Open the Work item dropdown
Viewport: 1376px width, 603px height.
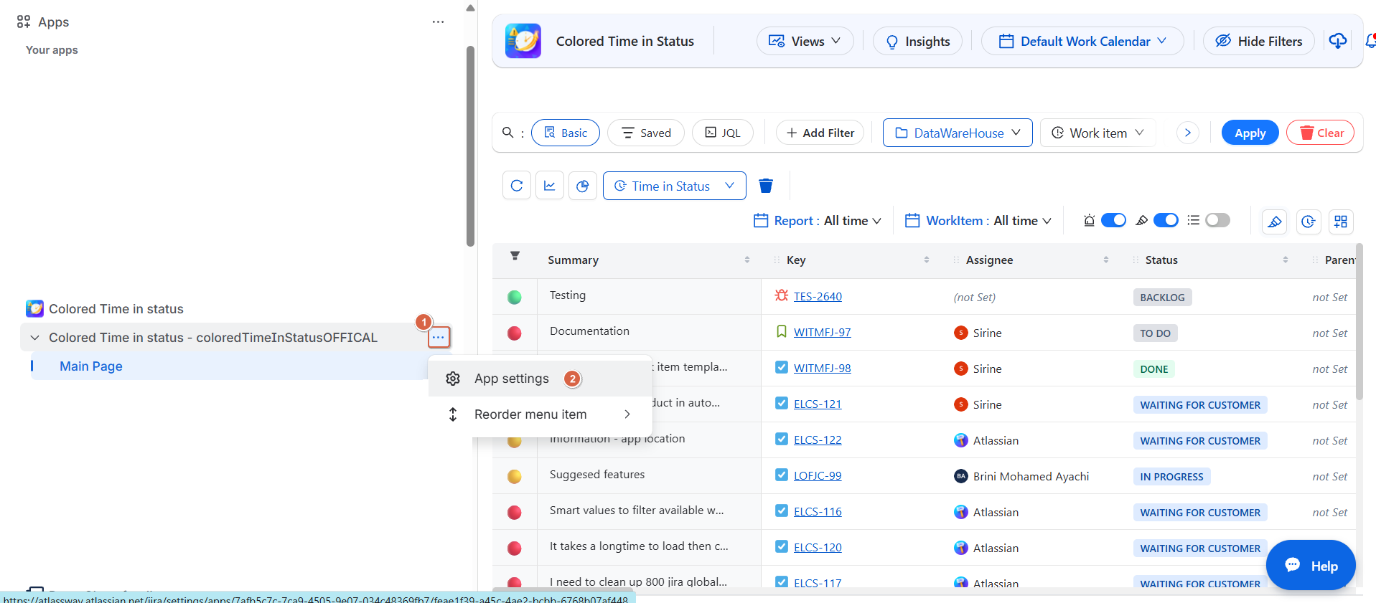pyautogui.click(x=1097, y=133)
